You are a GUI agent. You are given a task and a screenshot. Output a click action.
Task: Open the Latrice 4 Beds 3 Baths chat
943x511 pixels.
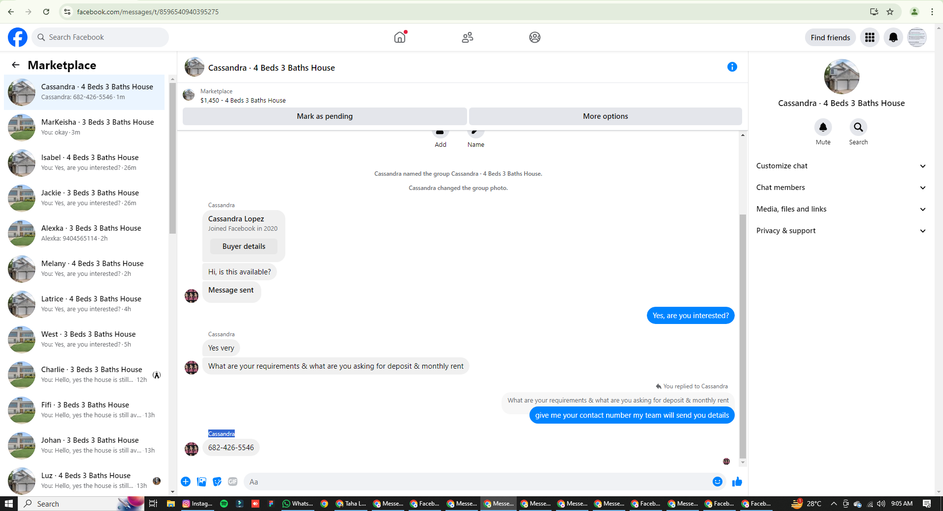point(84,304)
